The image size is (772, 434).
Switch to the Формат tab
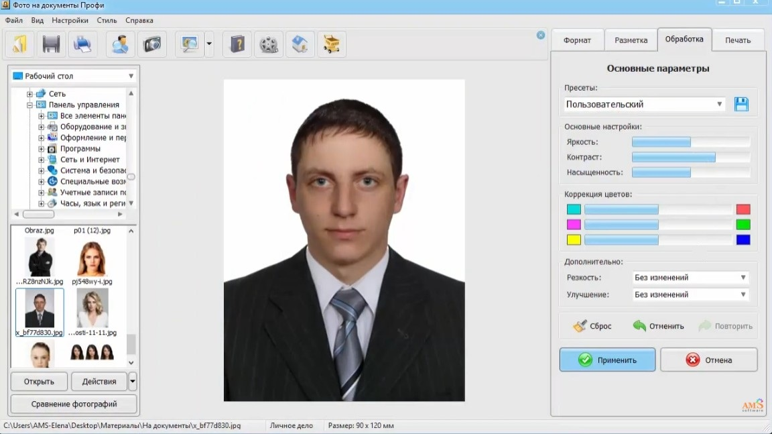pyautogui.click(x=577, y=40)
